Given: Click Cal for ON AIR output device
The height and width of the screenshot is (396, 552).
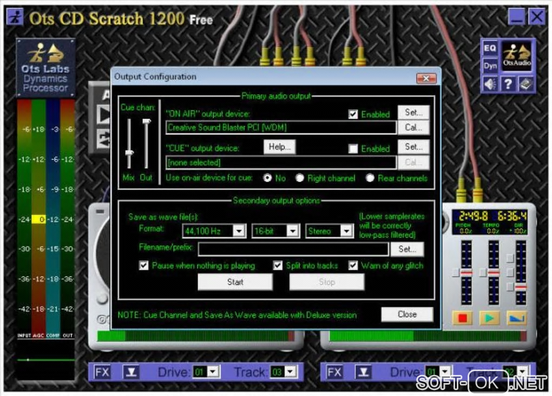Looking at the screenshot, I should [413, 127].
